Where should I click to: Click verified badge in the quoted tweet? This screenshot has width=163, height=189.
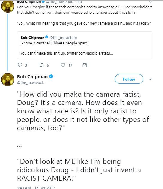(x=46, y=37)
